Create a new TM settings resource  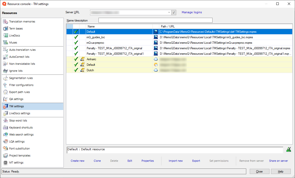(x=77, y=161)
